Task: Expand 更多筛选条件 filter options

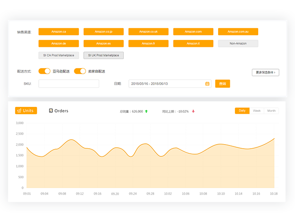Action: 265,72
